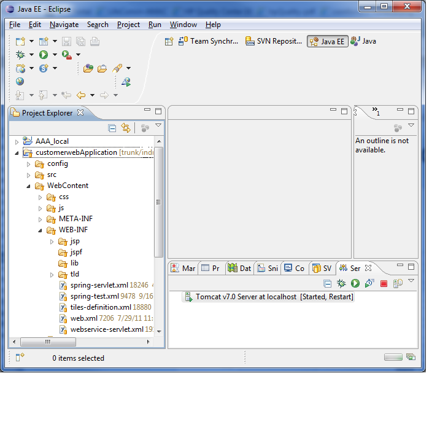This screenshot has height=424, width=440.
Task: Click the Publish to server icon
Action: point(397,283)
